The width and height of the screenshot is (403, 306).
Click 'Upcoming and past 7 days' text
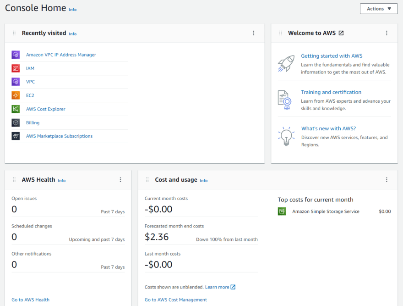point(97,239)
